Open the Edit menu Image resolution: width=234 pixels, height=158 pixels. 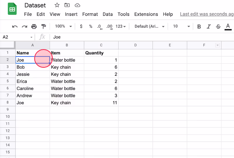click(41, 14)
